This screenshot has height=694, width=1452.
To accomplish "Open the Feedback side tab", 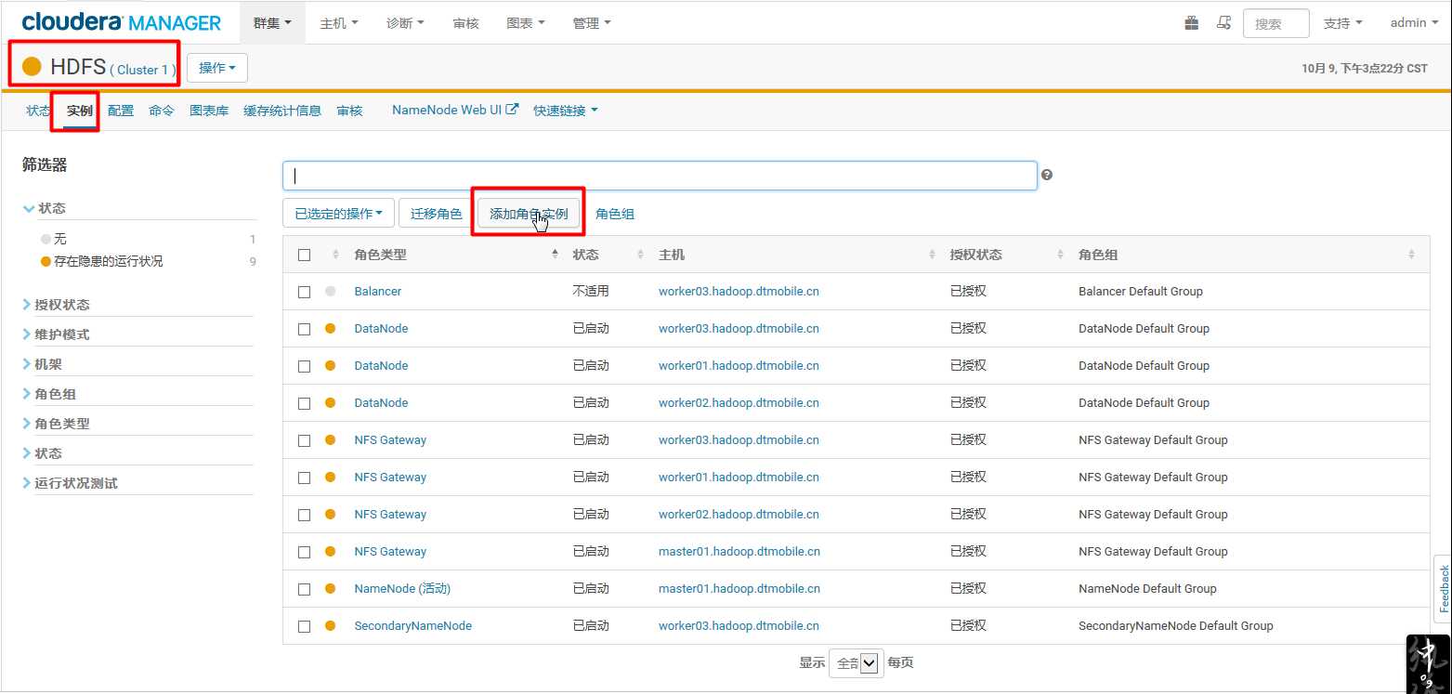I will tap(1443, 589).
